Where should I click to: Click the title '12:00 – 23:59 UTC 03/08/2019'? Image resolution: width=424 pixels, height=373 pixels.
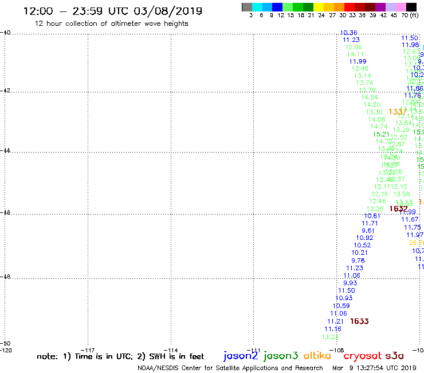click(113, 11)
